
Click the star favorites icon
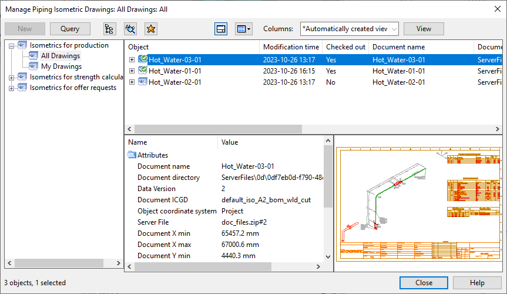[x=150, y=29]
